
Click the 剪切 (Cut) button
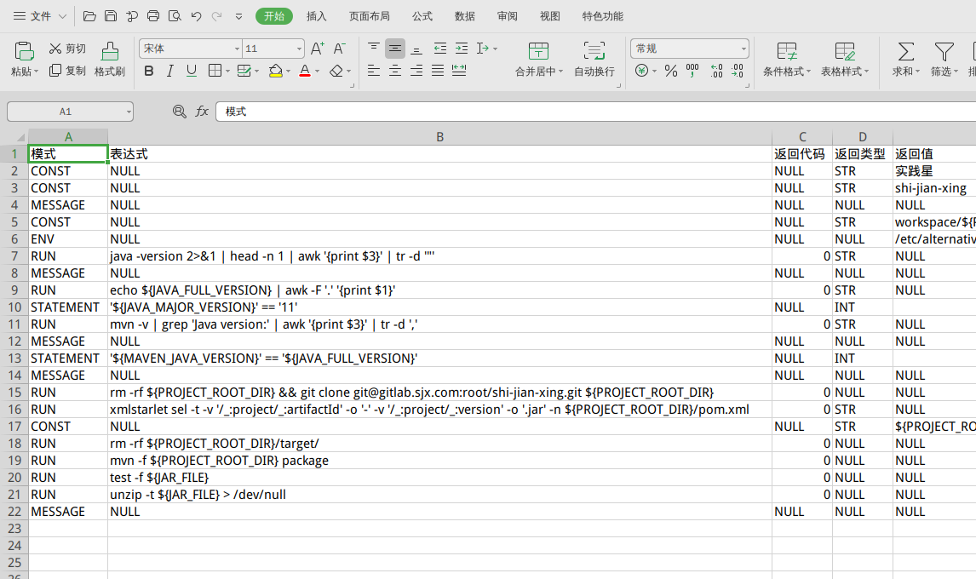tap(67, 49)
